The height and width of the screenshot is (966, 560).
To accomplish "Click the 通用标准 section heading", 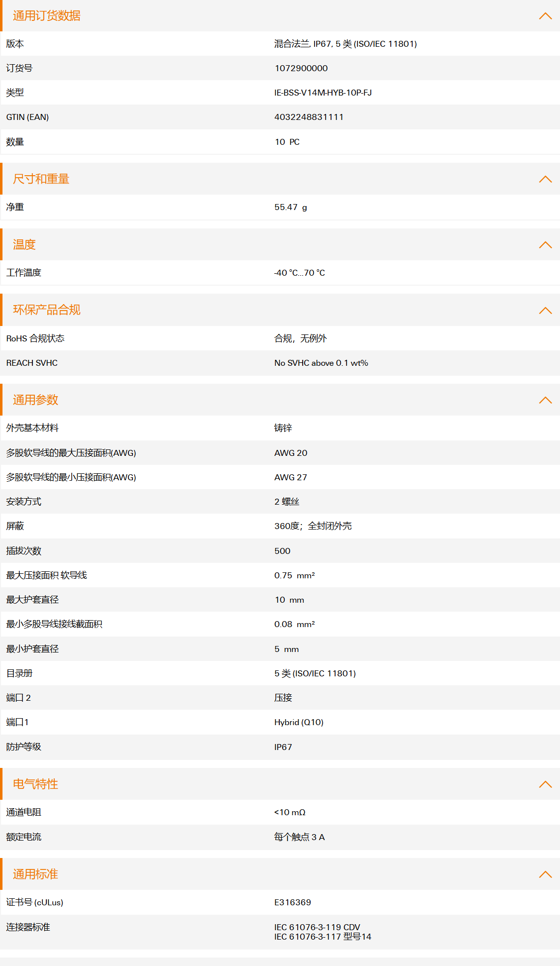I will (x=36, y=874).
